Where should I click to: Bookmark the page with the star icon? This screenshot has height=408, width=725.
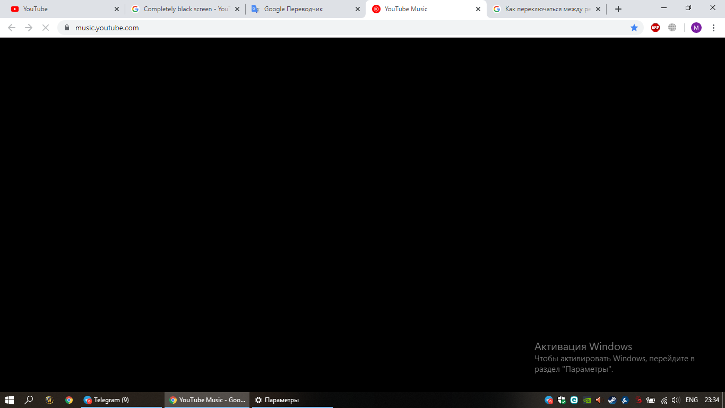pos(635,27)
